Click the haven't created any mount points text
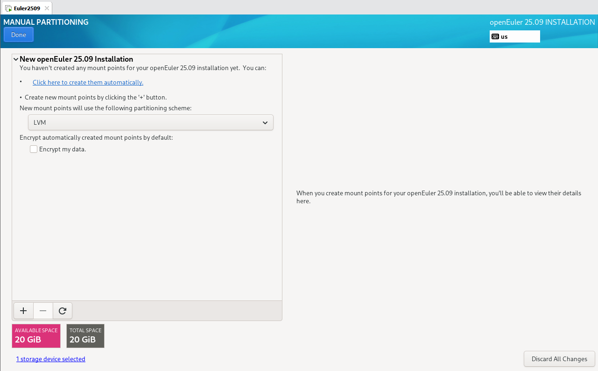Viewport: 598px width, 371px height. pos(143,68)
